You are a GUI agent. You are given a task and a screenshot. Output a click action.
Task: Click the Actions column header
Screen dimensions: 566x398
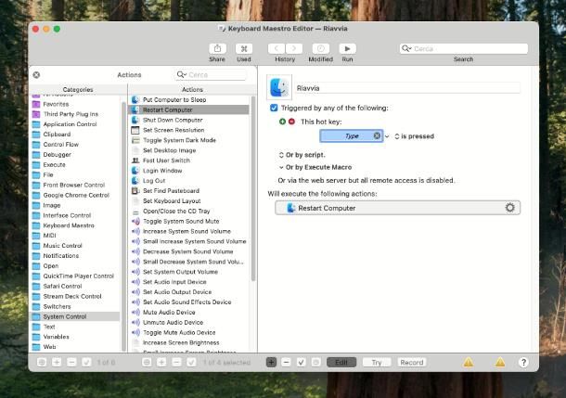coord(192,89)
